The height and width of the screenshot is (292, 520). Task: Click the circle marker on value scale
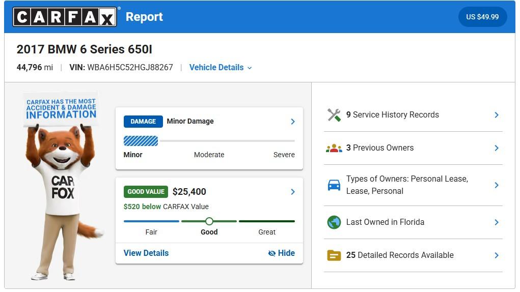click(x=209, y=221)
